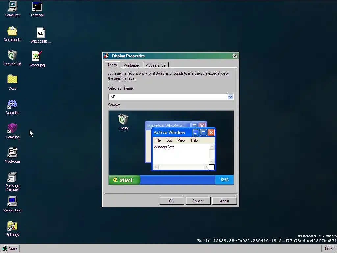
Task: Expand the Selected Theme dropdown arrow
Action: (x=230, y=97)
